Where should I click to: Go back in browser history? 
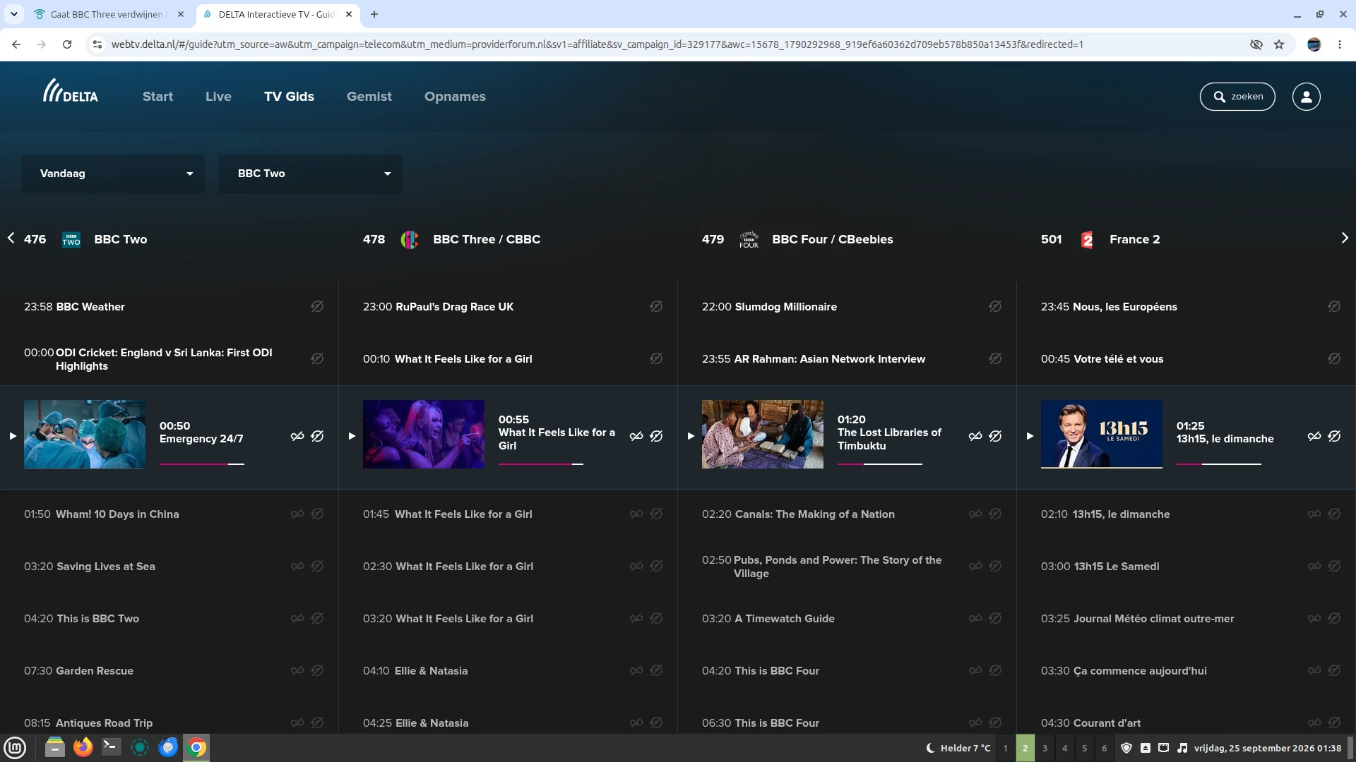(x=16, y=44)
